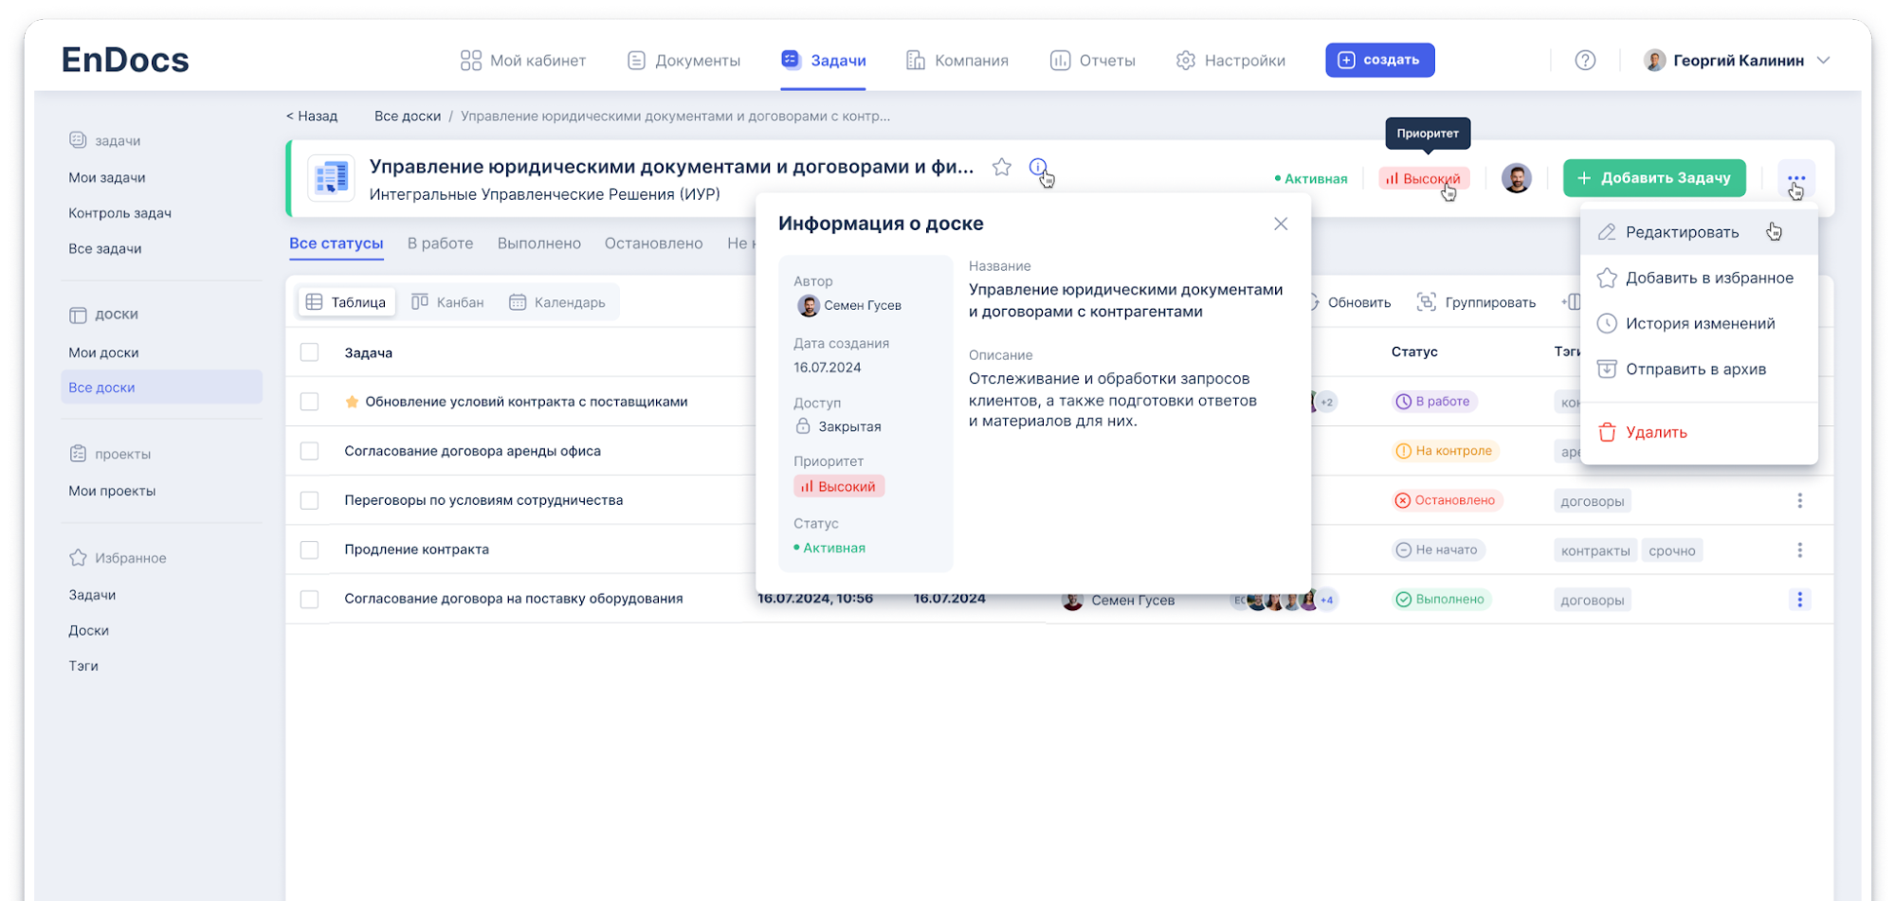Switch to 'Календарь' view
The width and height of the screenshot is (1895, 901).
557,302
